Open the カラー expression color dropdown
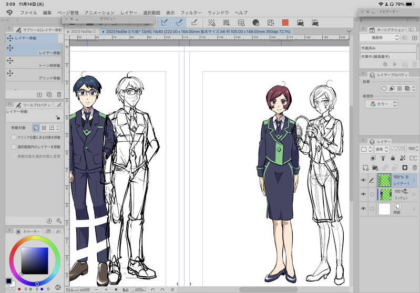 coord(382,104)
